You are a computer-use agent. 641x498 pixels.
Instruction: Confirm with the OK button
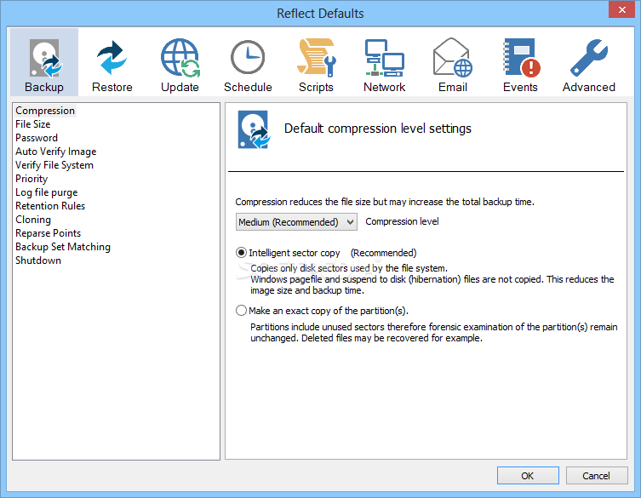tap(528, 476)
